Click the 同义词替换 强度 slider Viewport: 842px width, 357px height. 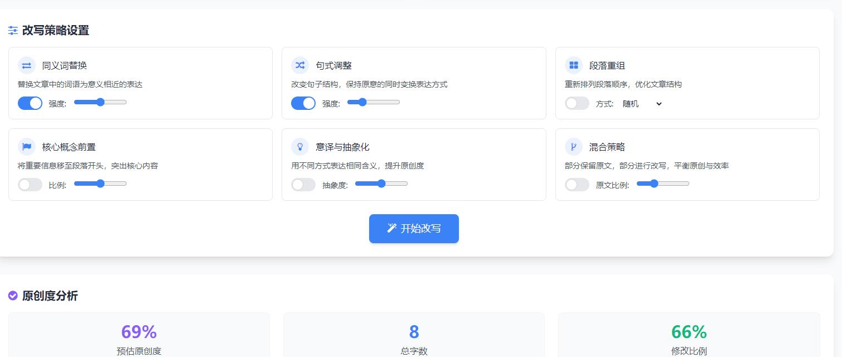point(100,102)
